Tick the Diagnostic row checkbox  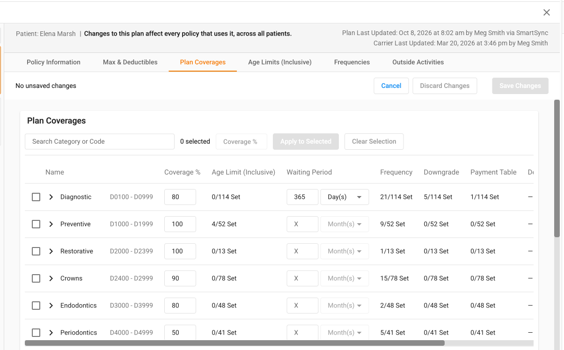coord(36,197)
